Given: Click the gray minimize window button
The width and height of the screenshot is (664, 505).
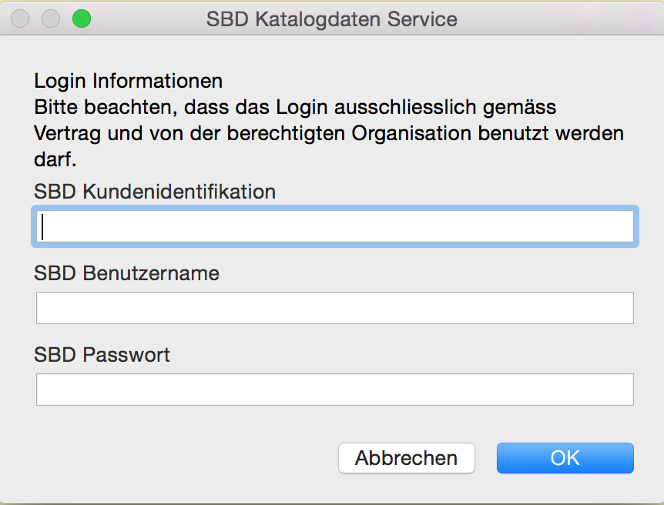Looking at the screenshot, I should 51,18.
